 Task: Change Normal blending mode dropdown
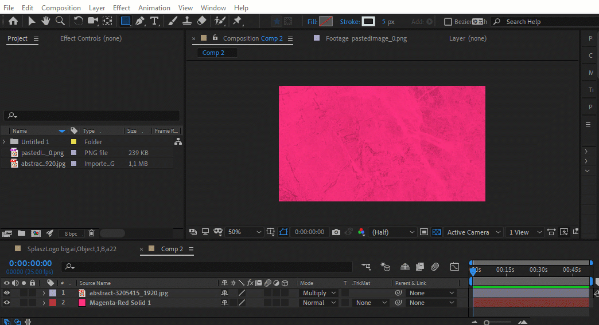pyautogui.click(x=319, y=303)
